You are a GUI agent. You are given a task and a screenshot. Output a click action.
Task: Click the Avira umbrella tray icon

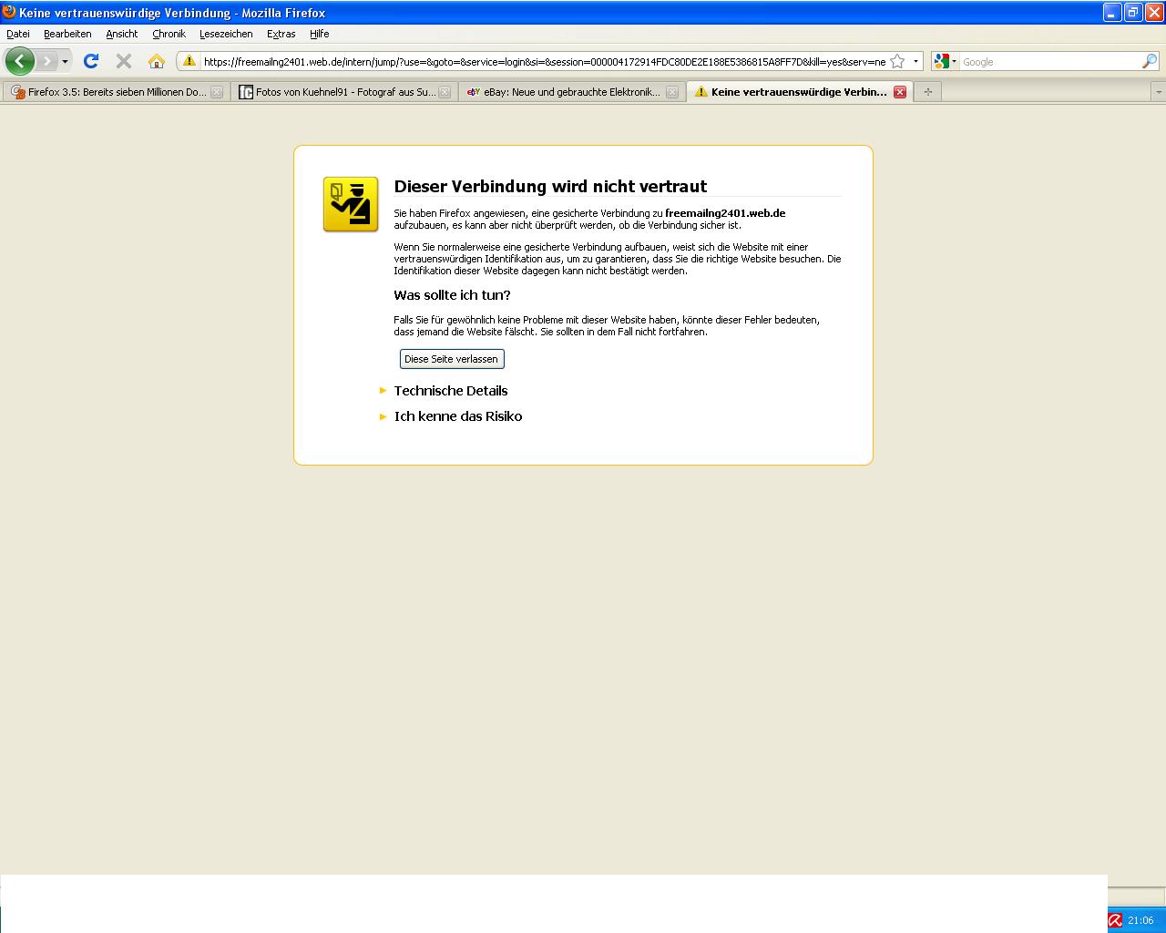tap(1115, 920)
